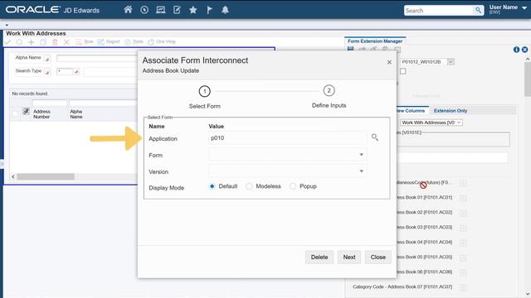
Task: Click the Search Type input field
Action: coord(65,72)
